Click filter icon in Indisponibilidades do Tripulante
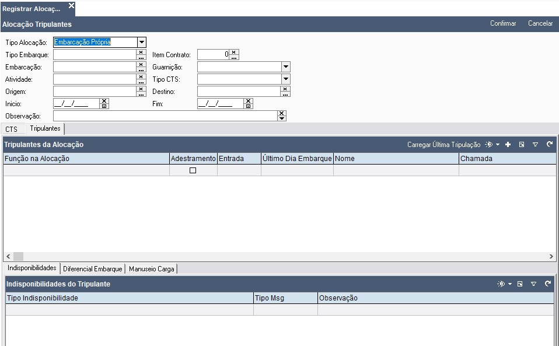The width and height of the screenshot is (559, 346). (534, 284)
